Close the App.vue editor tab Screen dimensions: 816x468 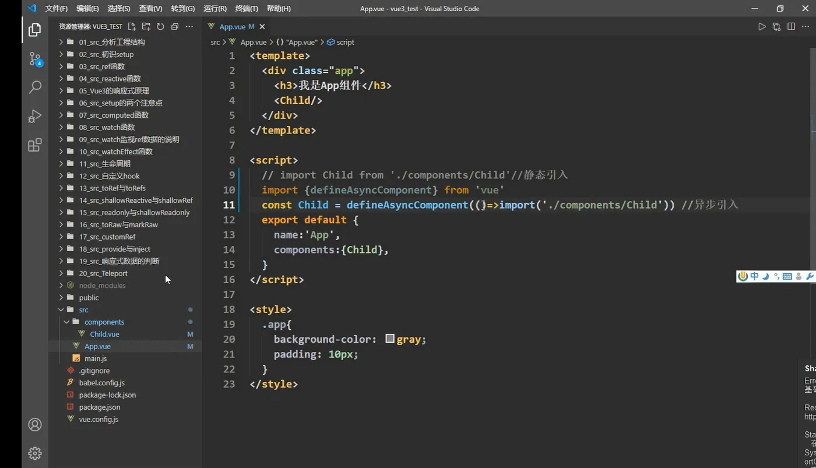point(262,26)
